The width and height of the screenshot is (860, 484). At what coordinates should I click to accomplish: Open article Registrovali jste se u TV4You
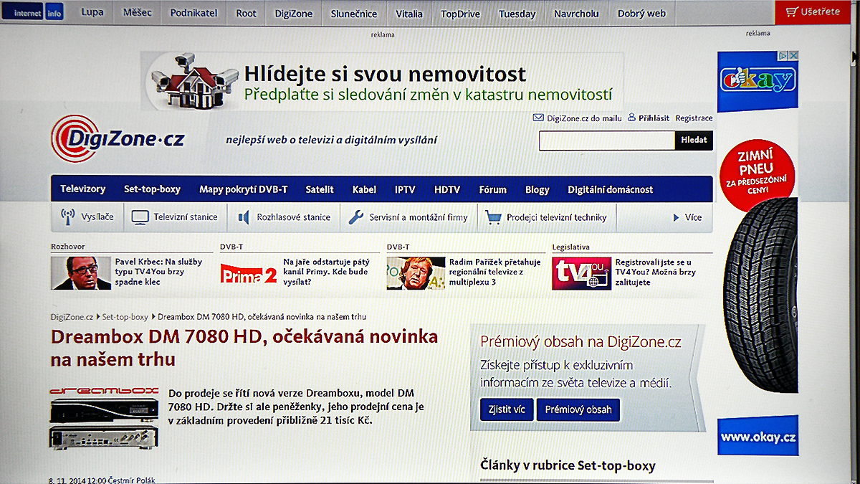[x=656, y=272]
